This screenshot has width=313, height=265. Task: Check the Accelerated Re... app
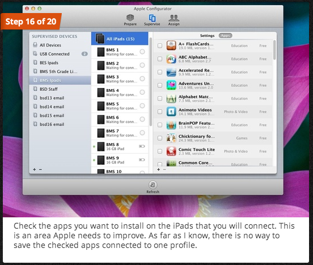(x=160, y=72)
